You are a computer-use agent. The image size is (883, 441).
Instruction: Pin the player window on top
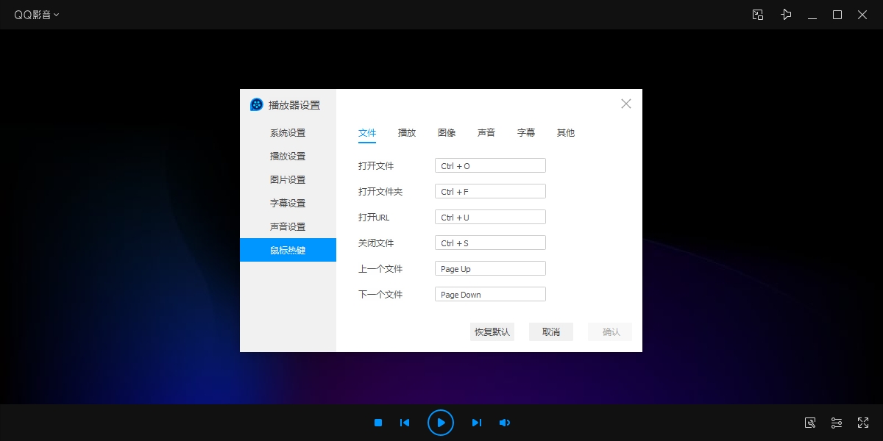(x=786, y=15)
